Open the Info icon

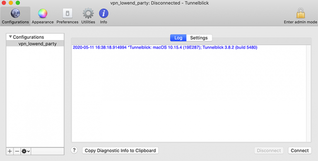pos(104,14)
